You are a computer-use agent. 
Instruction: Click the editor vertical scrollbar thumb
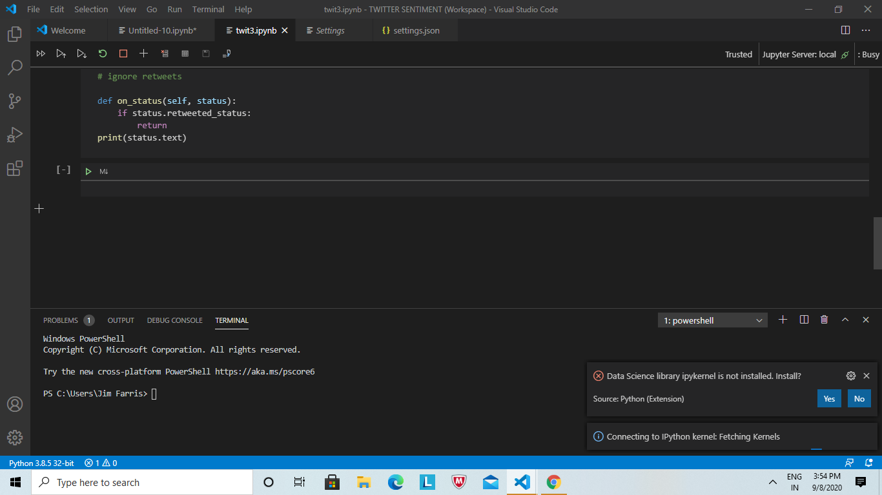(877, 244)
